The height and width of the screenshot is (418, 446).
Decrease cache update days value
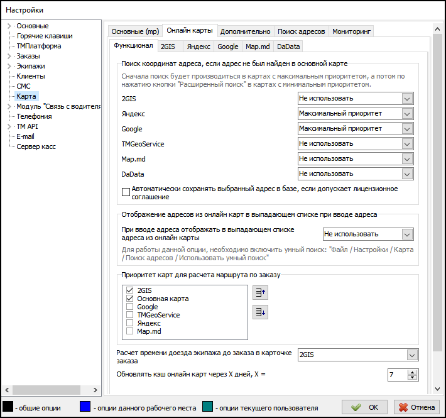pos(413,378)
